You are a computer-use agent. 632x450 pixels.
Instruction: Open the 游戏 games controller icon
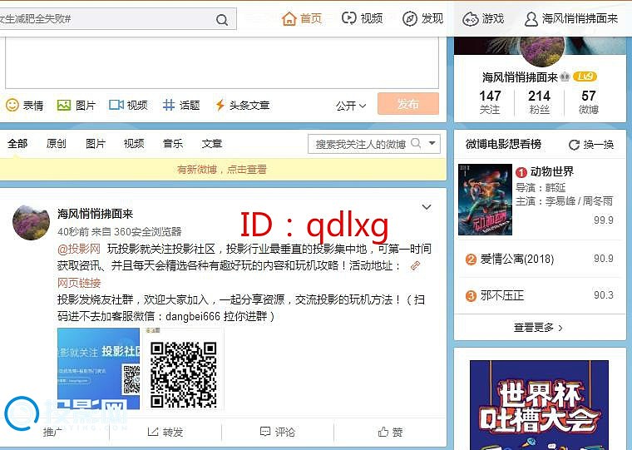[471, 18]
